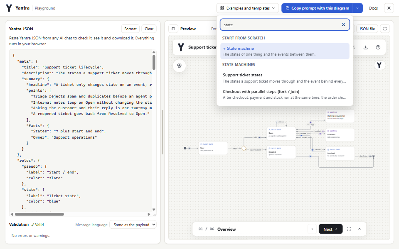399x249 pixels.
Task: Click the Yantra logo in the header
Action: (9, 8)
